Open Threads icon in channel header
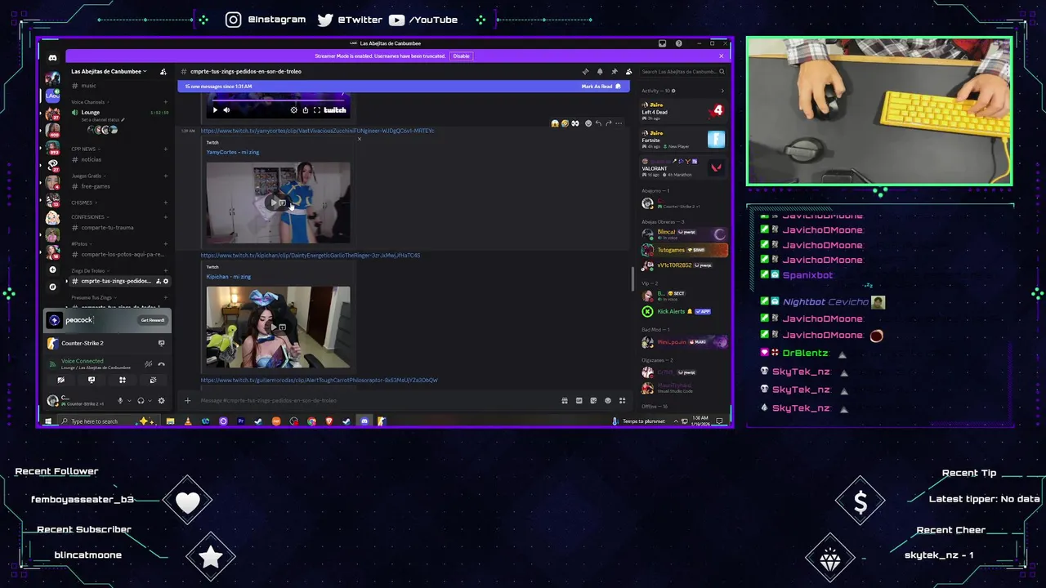The height and width of the screenshot is (588, 1046). (585, 71)
